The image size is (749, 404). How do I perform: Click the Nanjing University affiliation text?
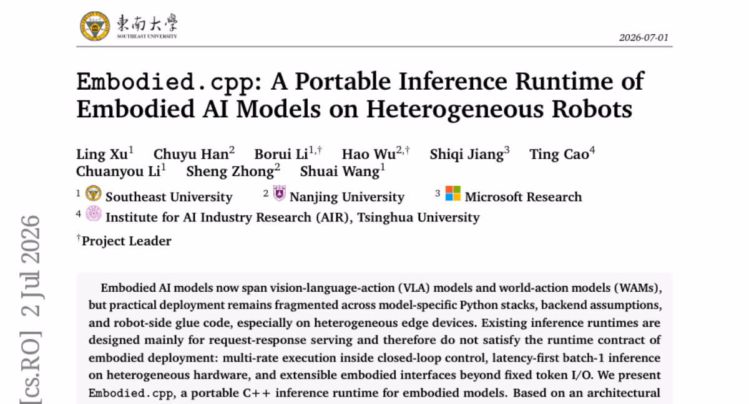(x=347, y=197)
